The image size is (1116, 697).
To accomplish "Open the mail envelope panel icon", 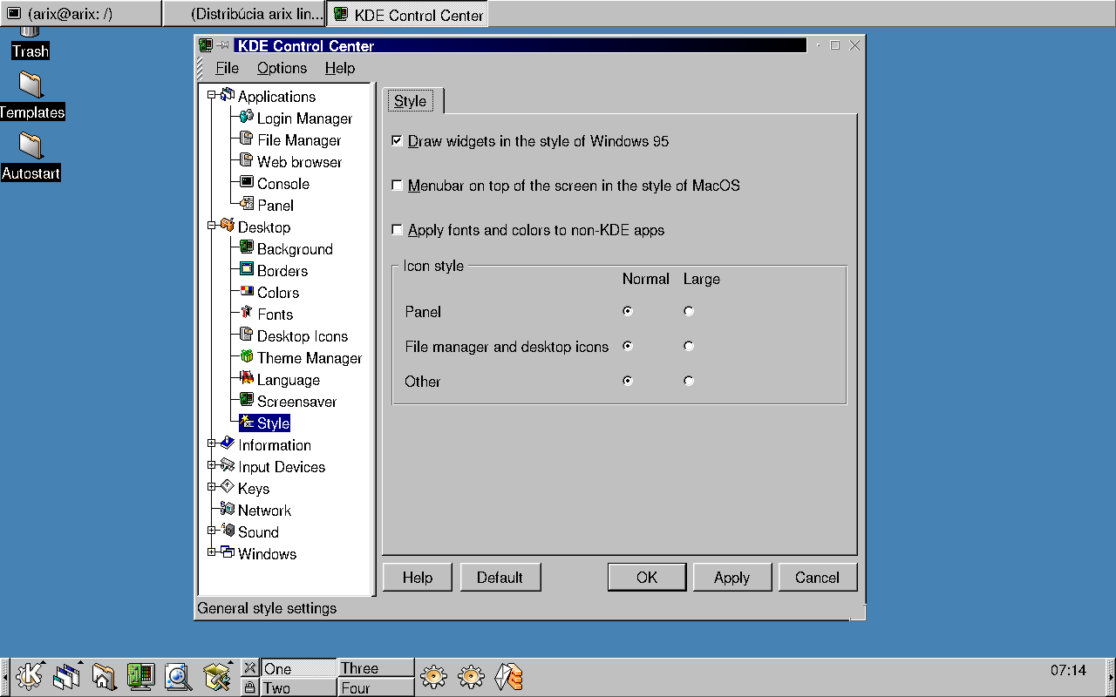I will (508, 676).
